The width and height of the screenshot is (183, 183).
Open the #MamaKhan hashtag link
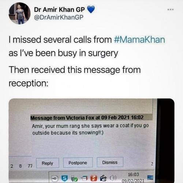[x=139, y=40]
